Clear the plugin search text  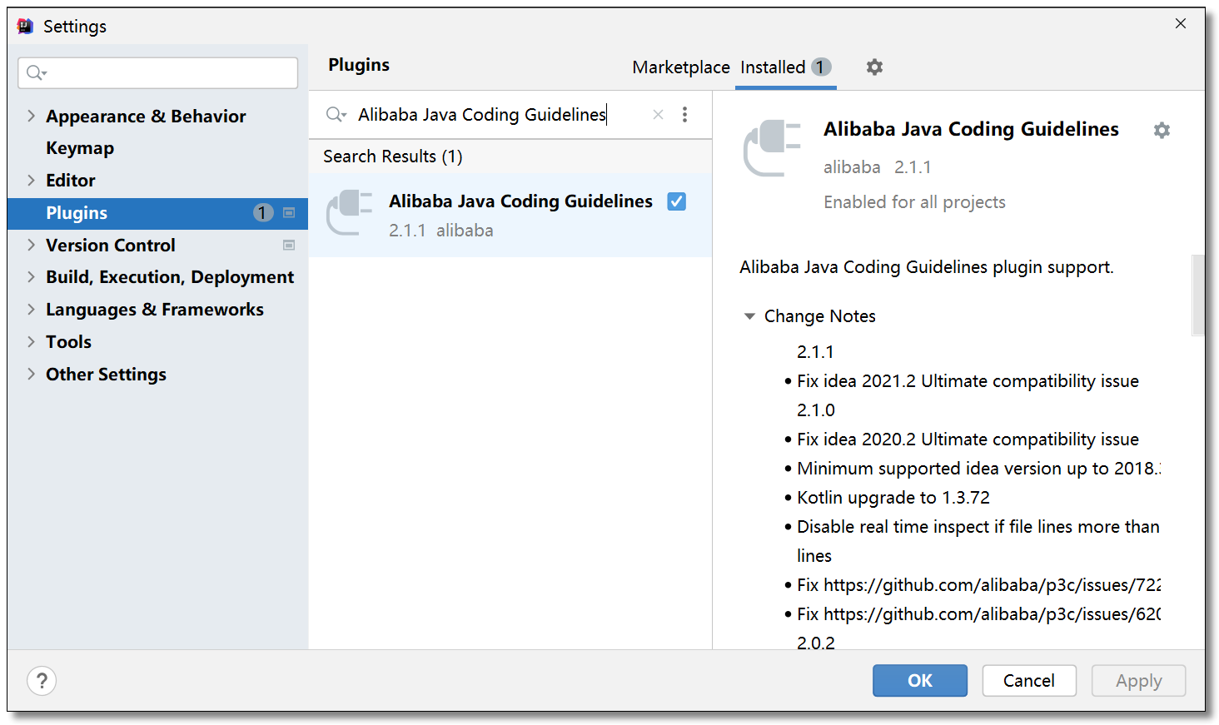point(658,115)
